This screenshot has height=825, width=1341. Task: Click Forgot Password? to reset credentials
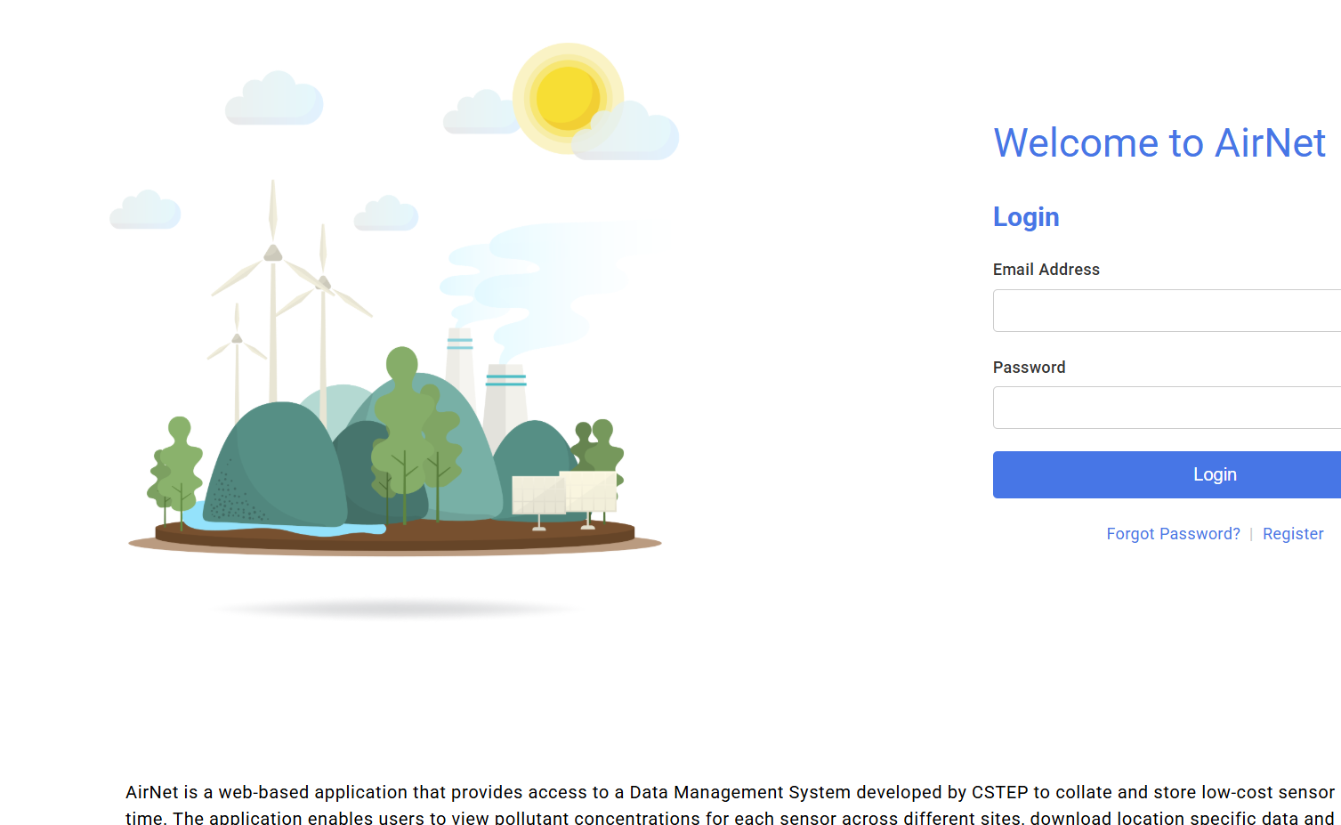click(x=1173, y=533)
